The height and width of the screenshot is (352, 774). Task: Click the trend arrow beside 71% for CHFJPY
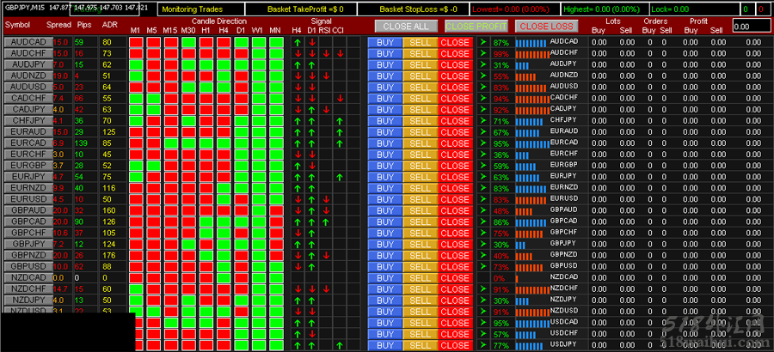[x=483, y=121]
